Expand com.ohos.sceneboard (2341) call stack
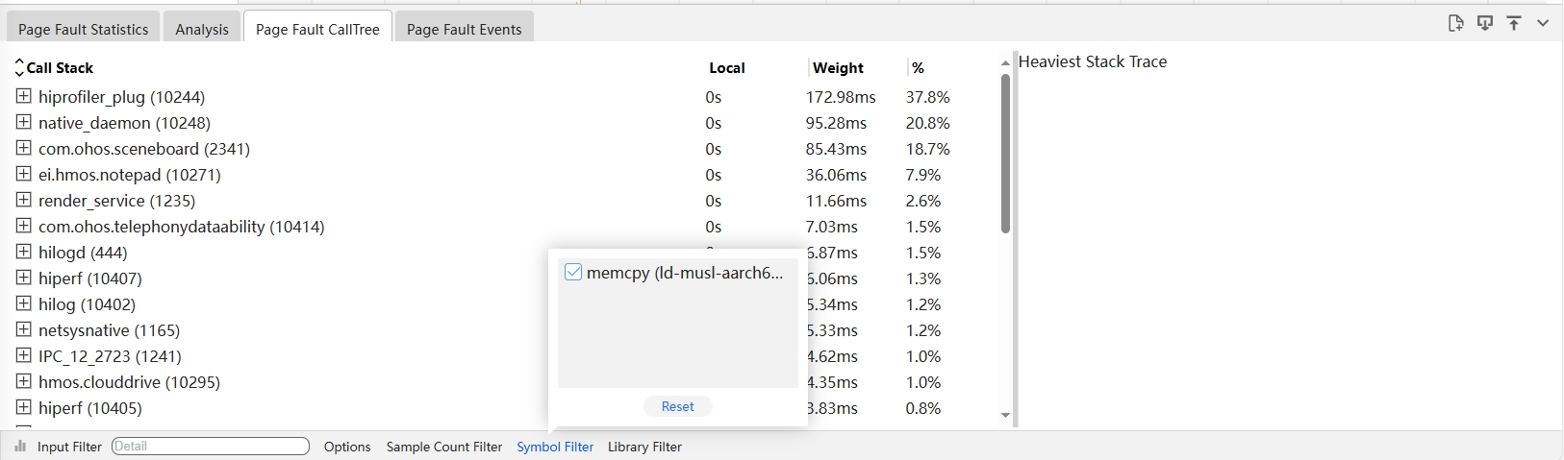Viewport: 1564px width, 460px height. (24, 148)
